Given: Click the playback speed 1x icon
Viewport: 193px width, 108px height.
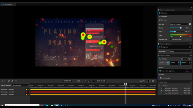Looking at the screenshot, I should click(3, 81).
